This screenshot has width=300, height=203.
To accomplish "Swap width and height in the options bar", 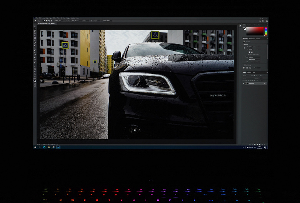I will point(91,21).
